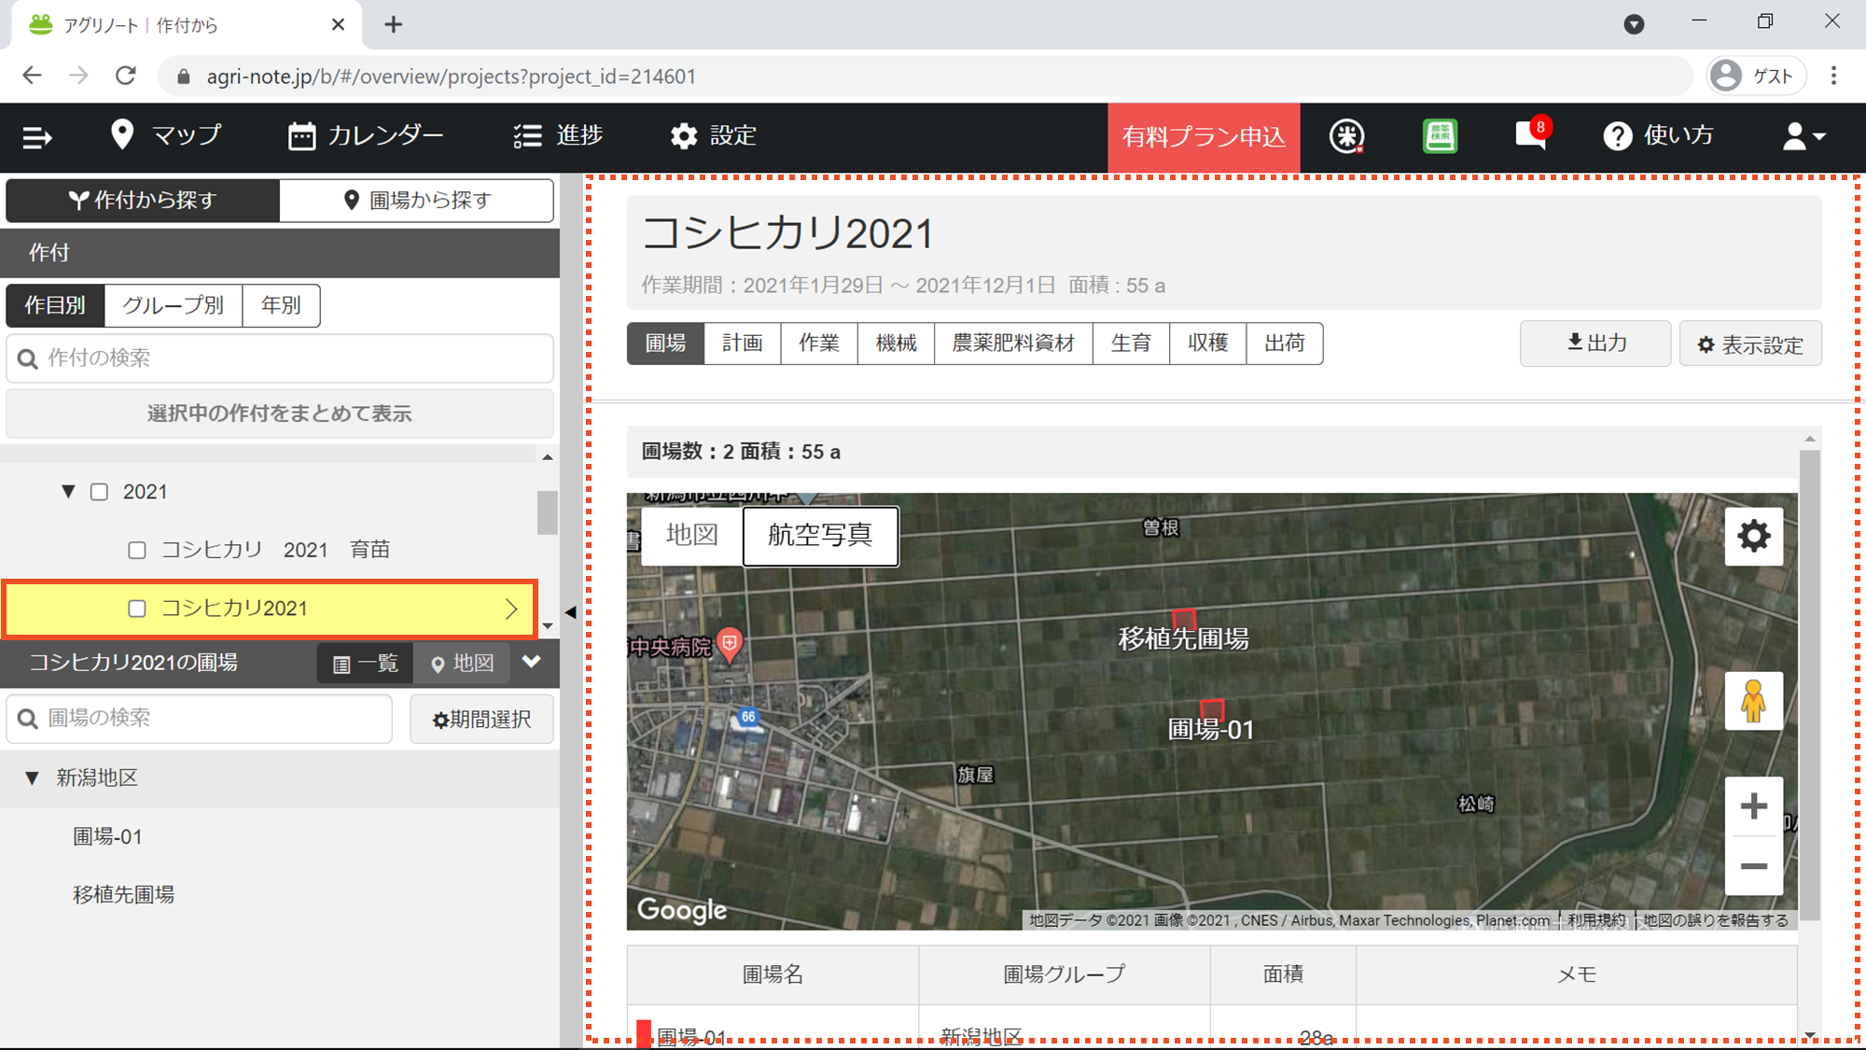Switch map to 航空写真 view
This screenshot has width=1866, height=1050.
point(820,535)
